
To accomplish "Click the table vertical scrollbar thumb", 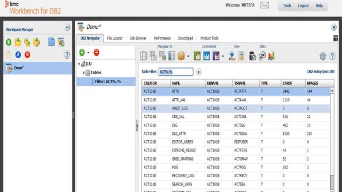I will click(332, 182).
